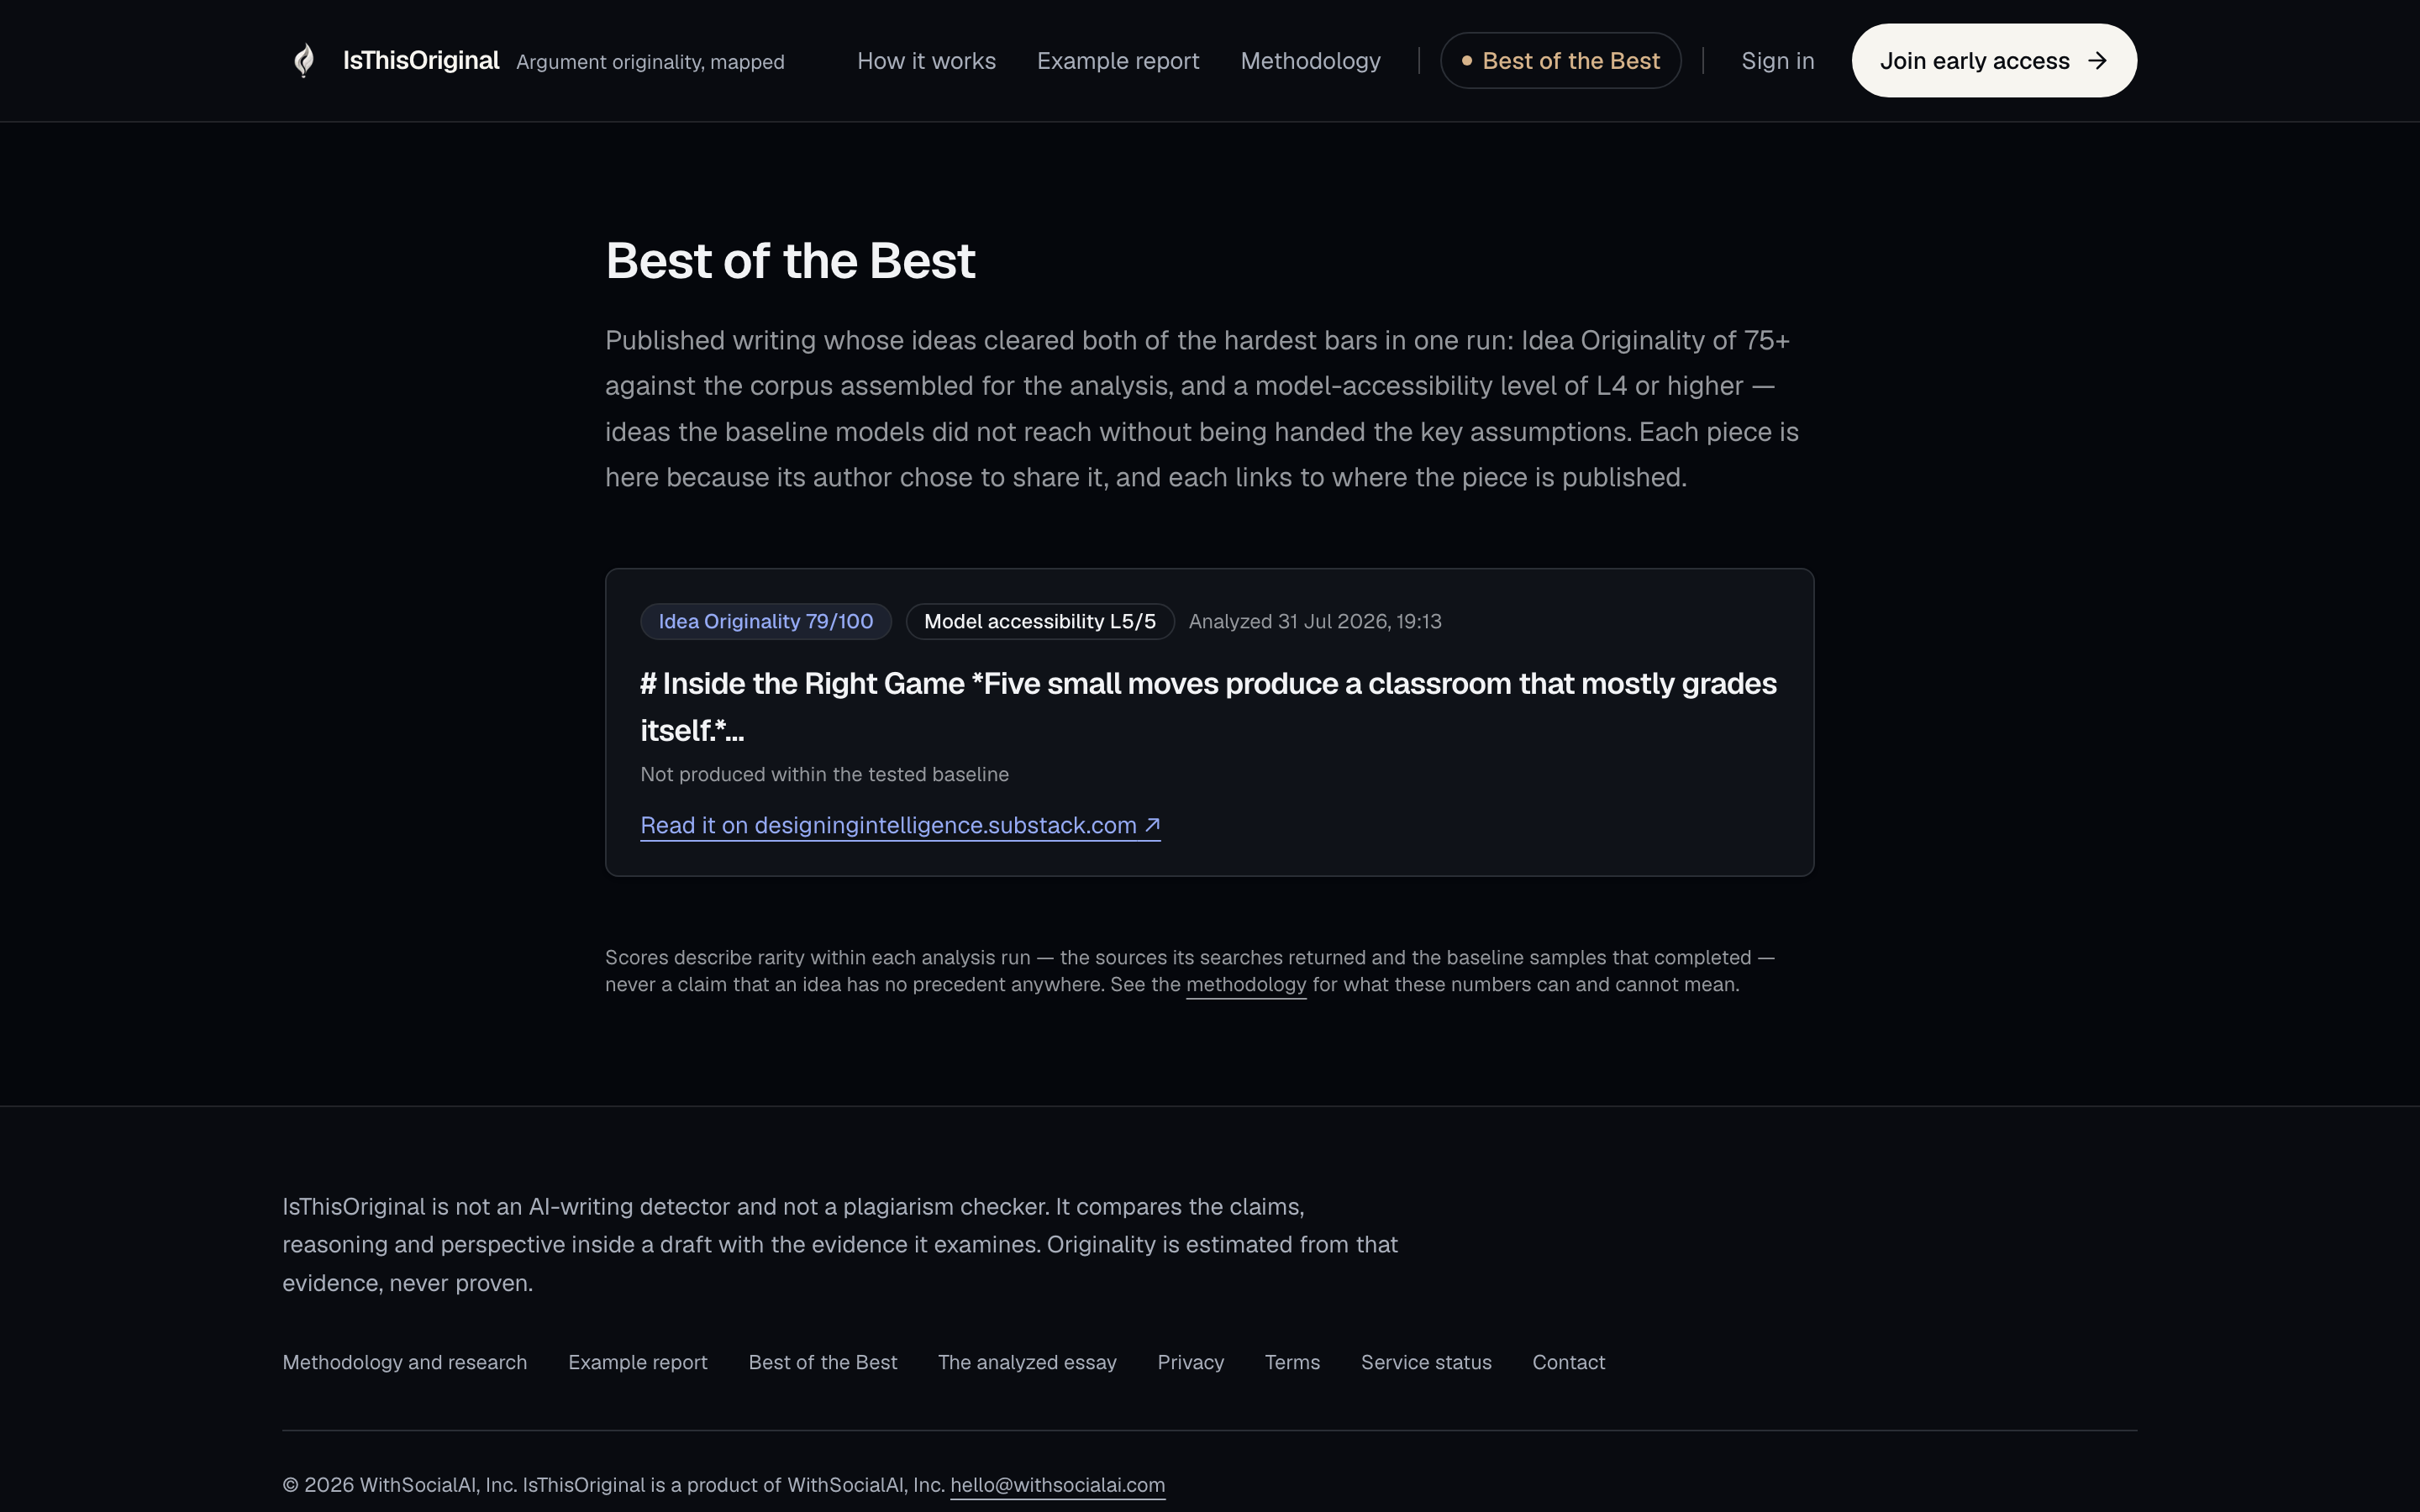2420x1512 pixels.
Task: Click the IsThisOriginal flame logo icon
Action: click(304, 61)
